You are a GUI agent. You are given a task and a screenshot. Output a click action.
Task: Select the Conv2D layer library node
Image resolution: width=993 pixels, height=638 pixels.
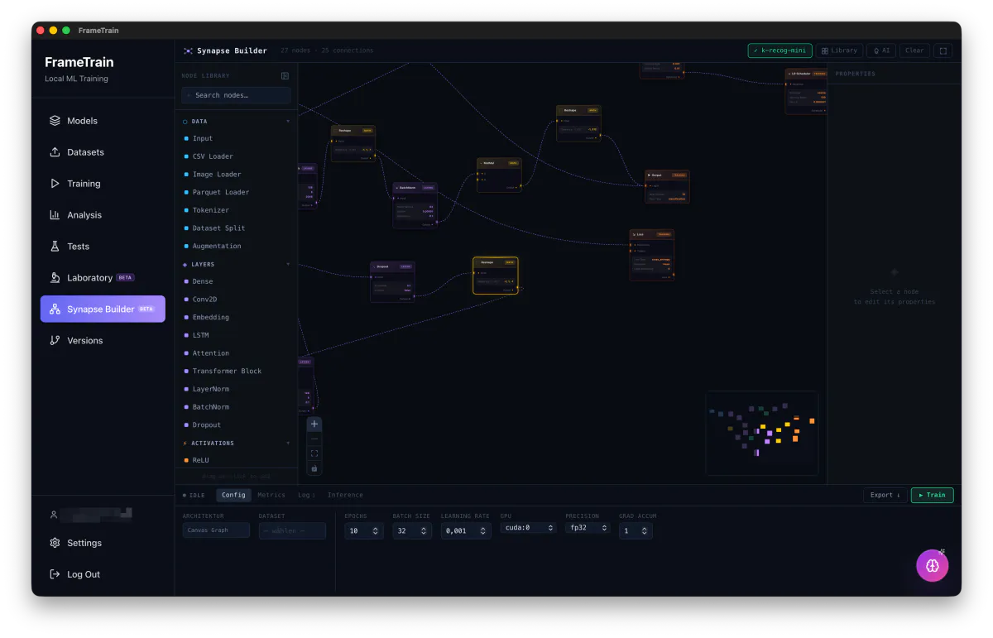coord(236,300)
